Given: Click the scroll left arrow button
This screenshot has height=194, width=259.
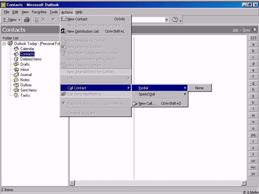Looking at the screenshot, I should coord(72,183).
